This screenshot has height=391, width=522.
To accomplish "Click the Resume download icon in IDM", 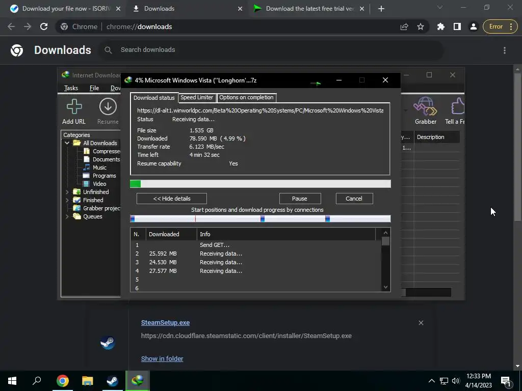I will (x=108, y=111).
